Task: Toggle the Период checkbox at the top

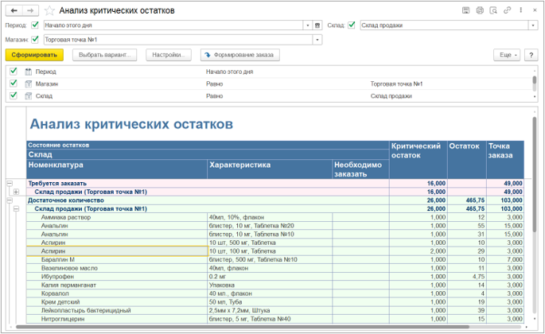Action: [35, 25]
